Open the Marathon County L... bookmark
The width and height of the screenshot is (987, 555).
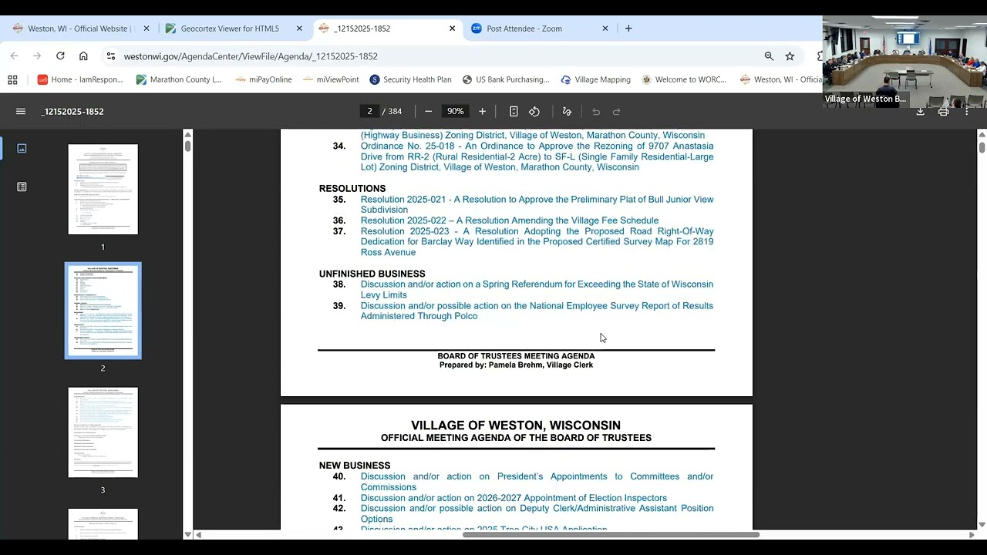[179, 79]
